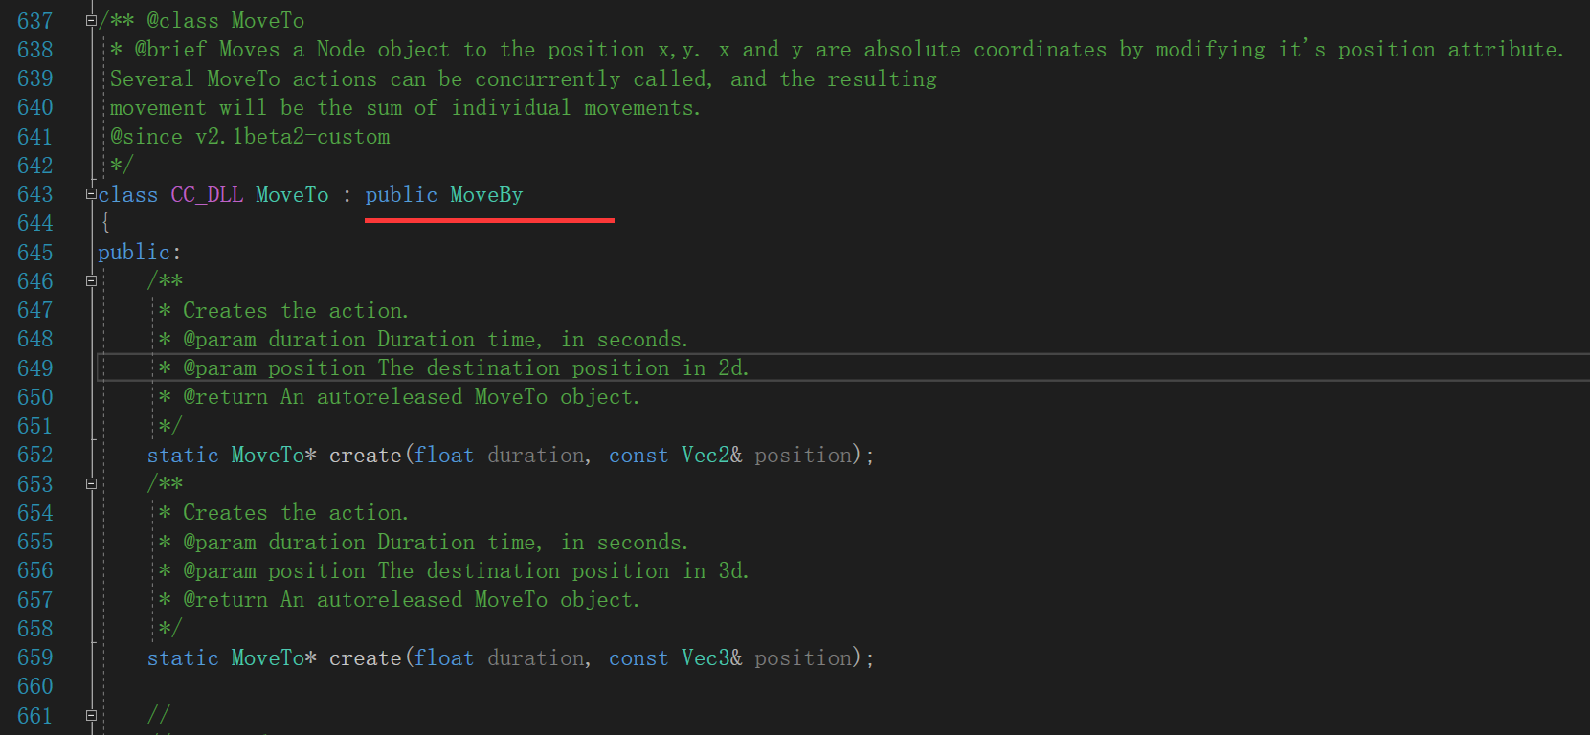The height and width of the screenshot is (735, 1590).
Task: Click the '@since v2.1beta2-custom' comment text
Action: (x=250, y=137)
